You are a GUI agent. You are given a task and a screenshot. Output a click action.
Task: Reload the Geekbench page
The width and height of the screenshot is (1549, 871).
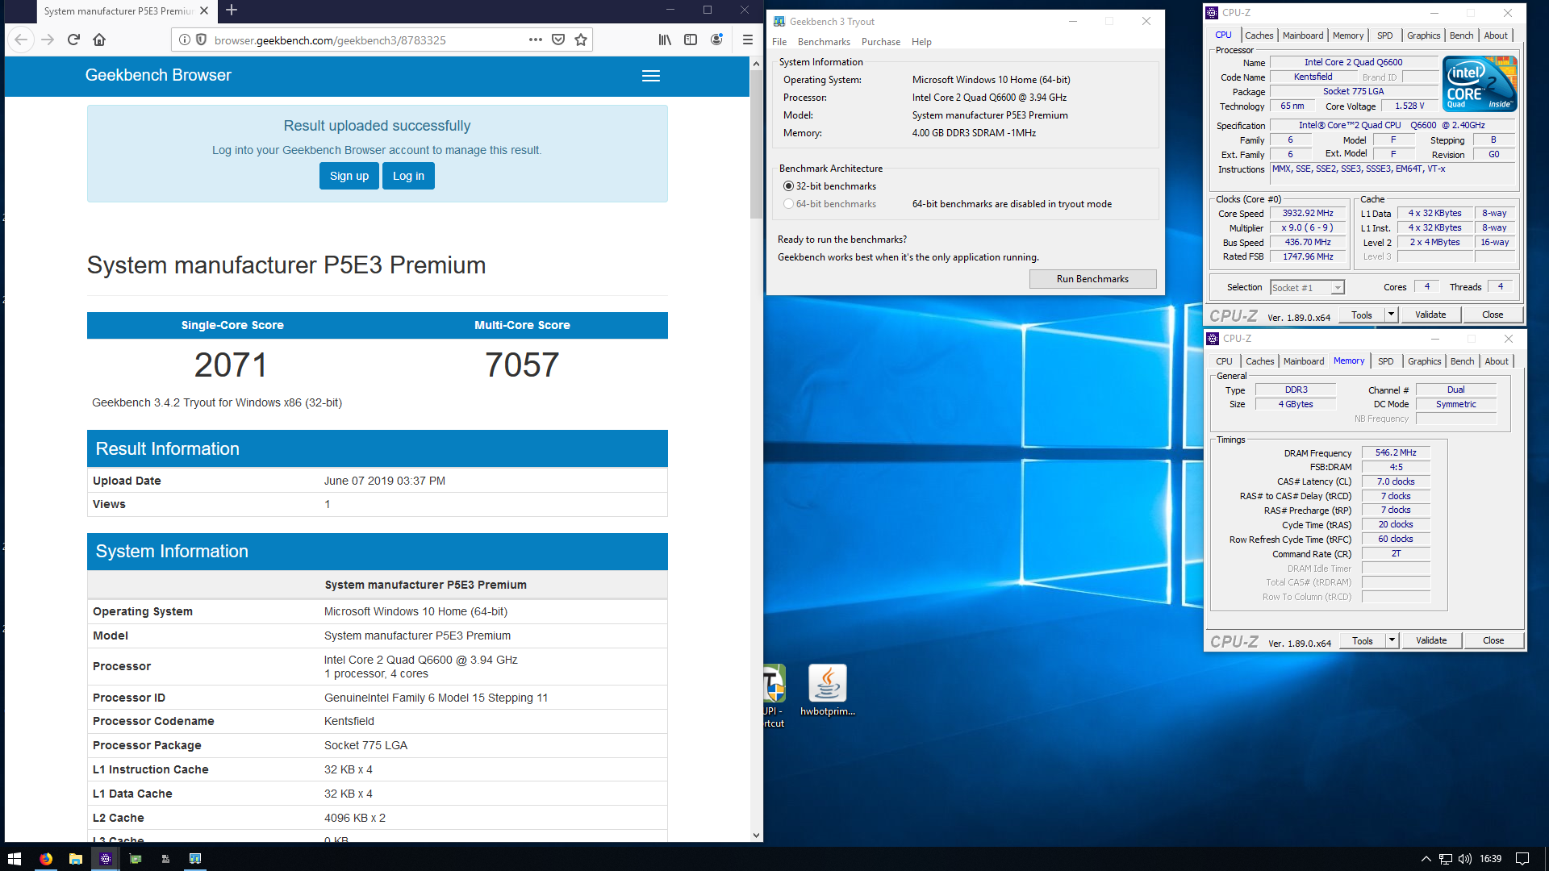pyautogui.click(x=73, y=40)
